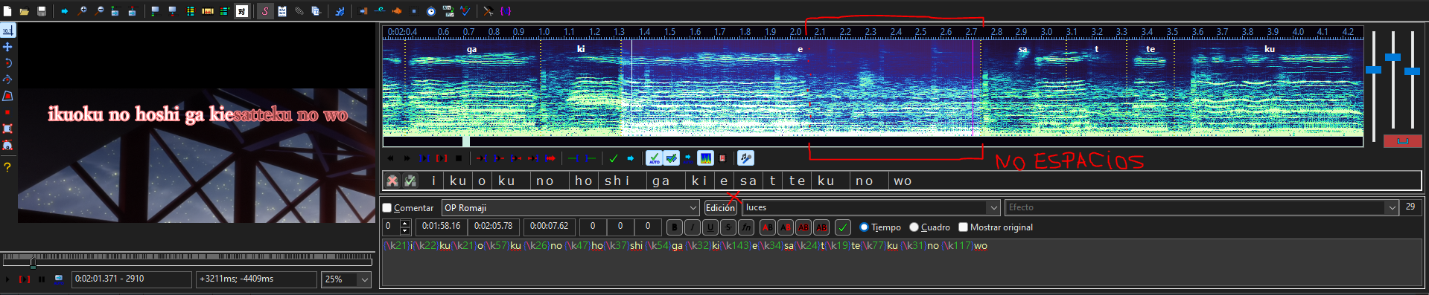Check the Comentar checkbox
This screenshot has height=295, width=1429.
[387, 208]
